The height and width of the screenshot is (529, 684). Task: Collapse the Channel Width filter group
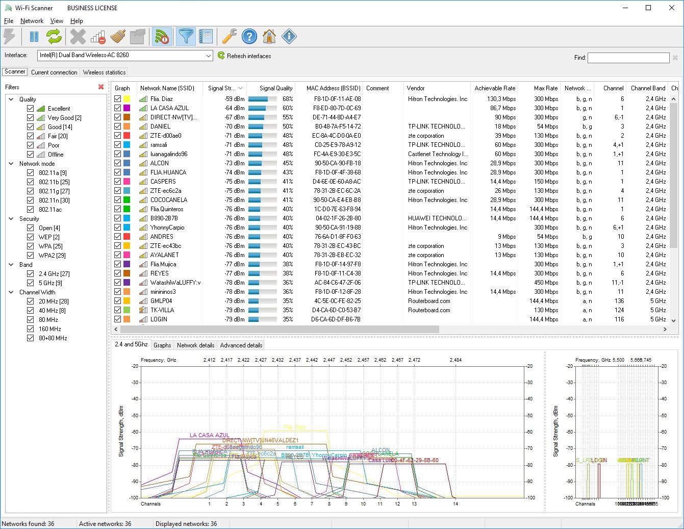click(11, 292)
